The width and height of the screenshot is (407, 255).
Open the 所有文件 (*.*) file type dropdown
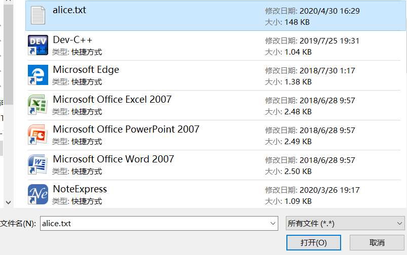click(x=345, y=224)
